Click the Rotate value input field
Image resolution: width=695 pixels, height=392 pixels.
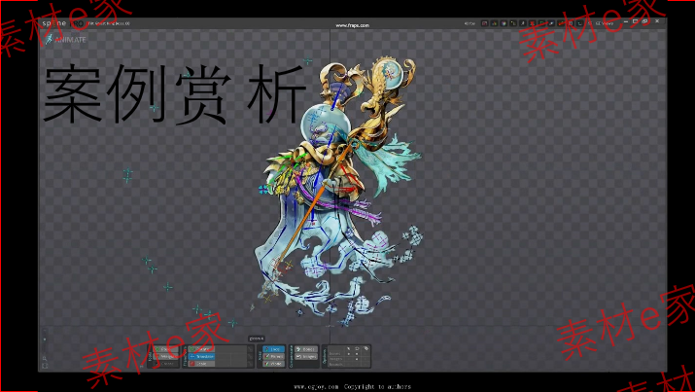pyautogui.click(x=231, y=349)
